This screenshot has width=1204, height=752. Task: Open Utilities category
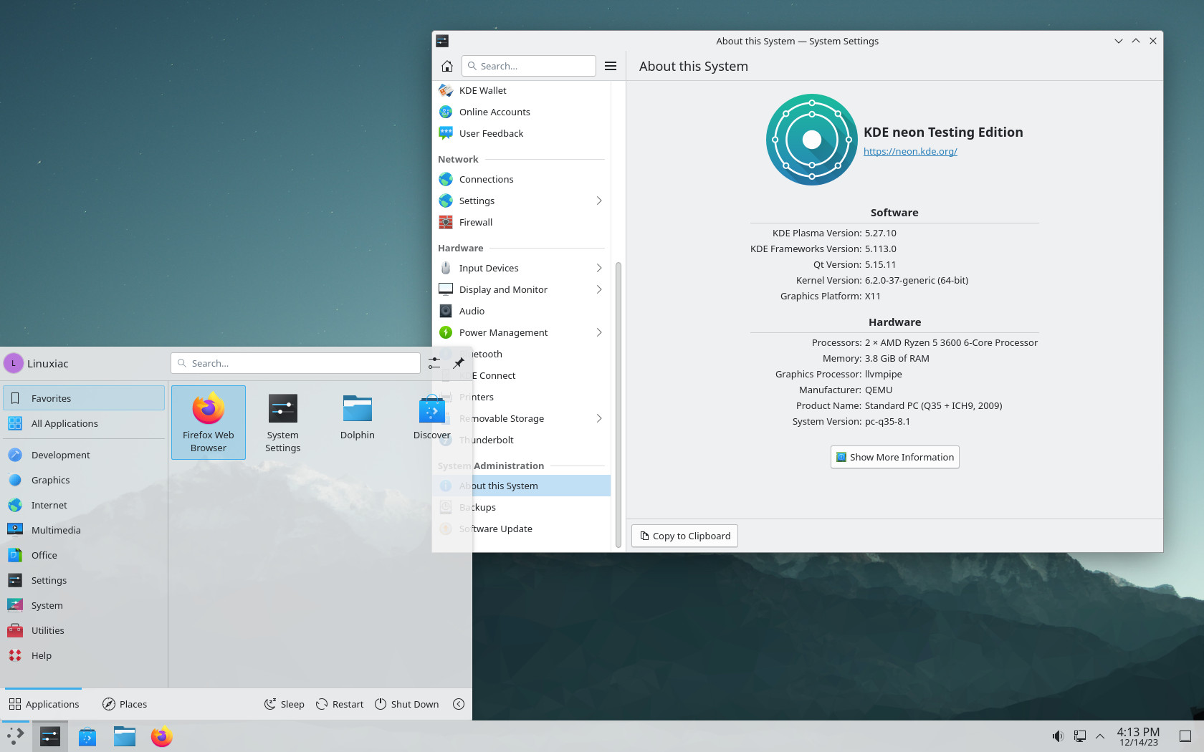[84, 630]
